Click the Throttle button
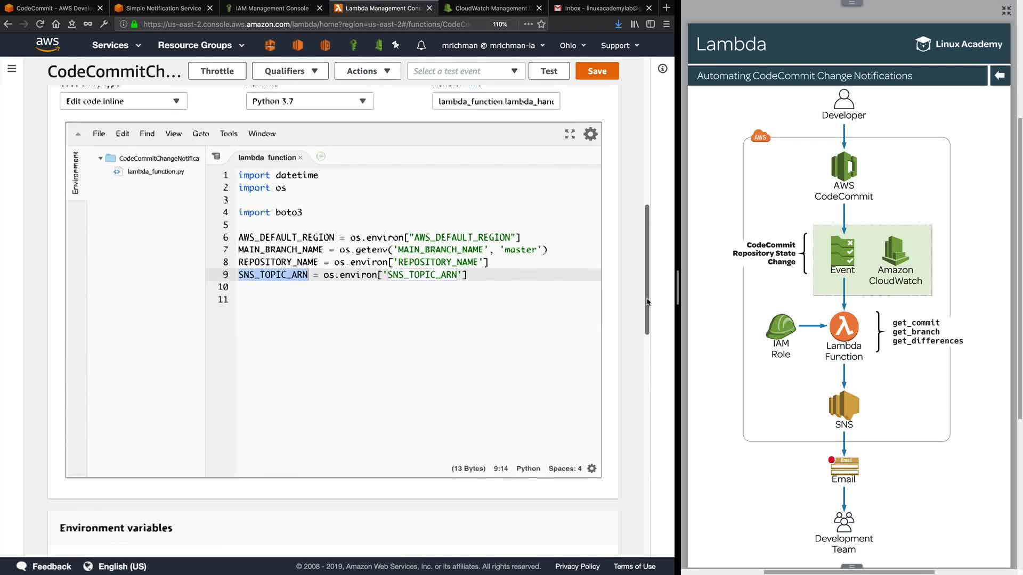 tap(217, 71)
